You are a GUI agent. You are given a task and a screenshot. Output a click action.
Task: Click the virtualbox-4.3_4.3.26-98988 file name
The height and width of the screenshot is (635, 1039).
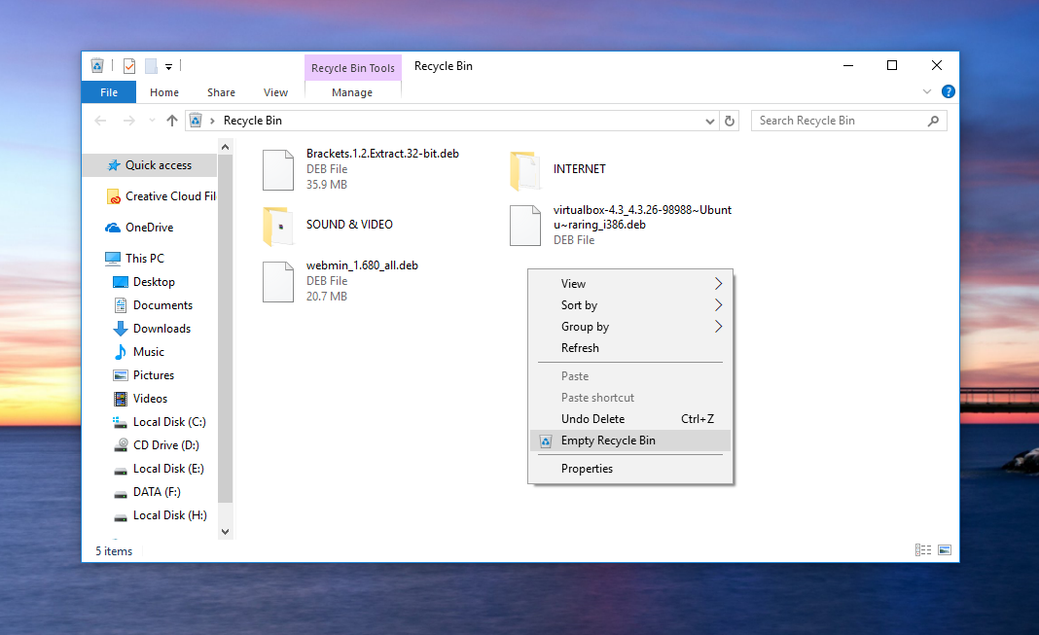[642, 217]
